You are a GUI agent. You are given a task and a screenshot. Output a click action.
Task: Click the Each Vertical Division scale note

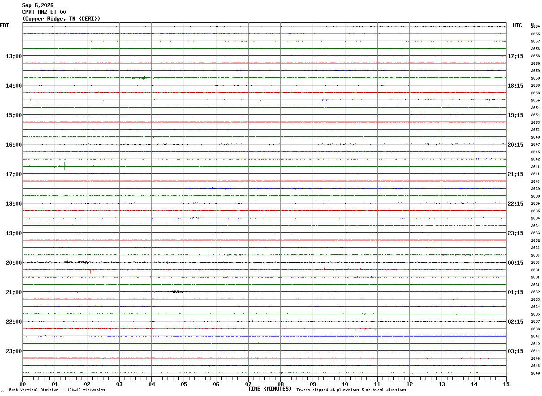pos(57,390)
